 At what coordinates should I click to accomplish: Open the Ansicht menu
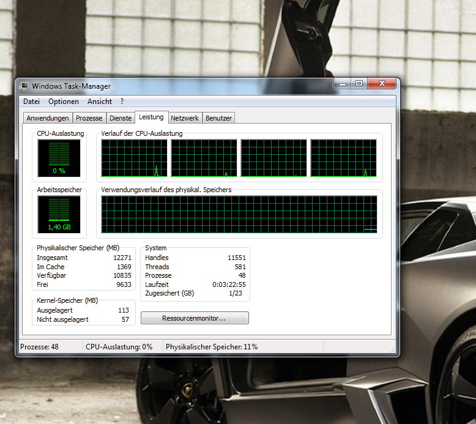coord(100,102)
